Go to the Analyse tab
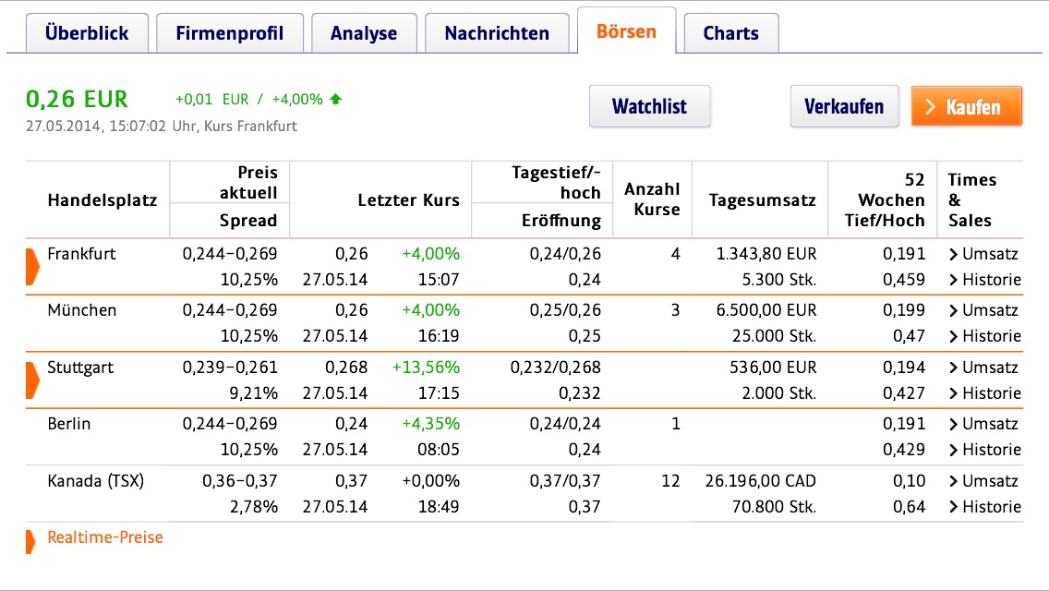Image resolution: width=1049 pixels, height=591 pixels. pyautogui.click(x=364, y=34)
